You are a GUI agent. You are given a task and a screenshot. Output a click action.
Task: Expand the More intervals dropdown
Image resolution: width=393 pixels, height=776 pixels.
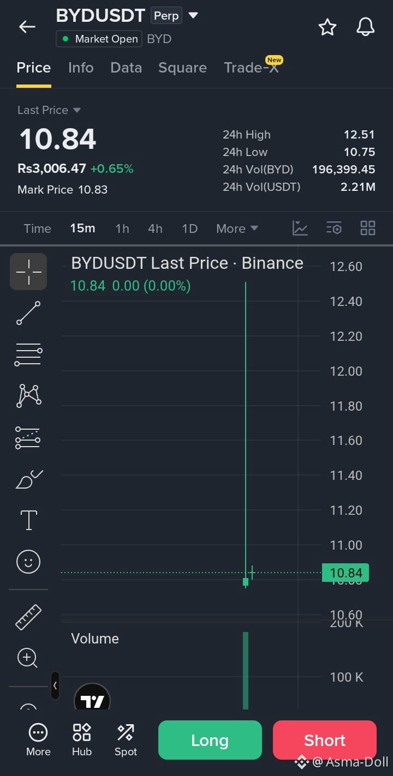coord(237,228)
